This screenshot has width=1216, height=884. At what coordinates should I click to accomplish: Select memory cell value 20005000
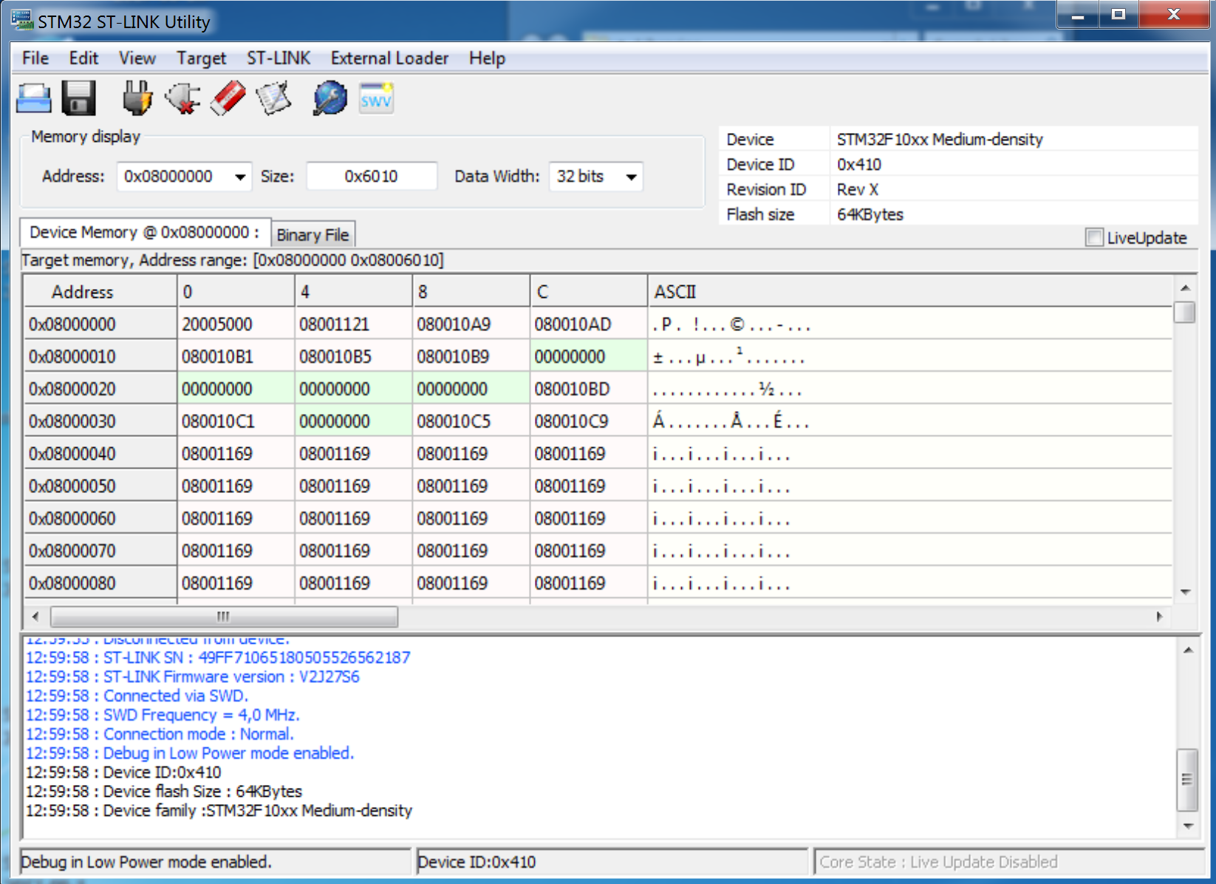236,324
